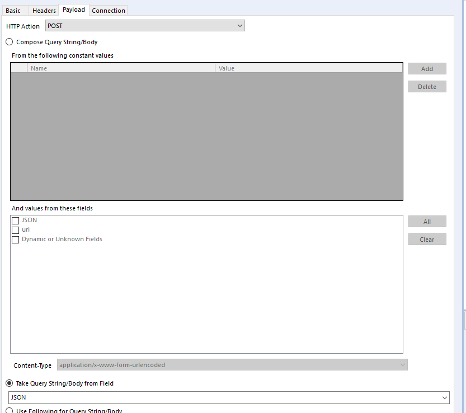Switch to the Connection tab

[x=108, y=10]
